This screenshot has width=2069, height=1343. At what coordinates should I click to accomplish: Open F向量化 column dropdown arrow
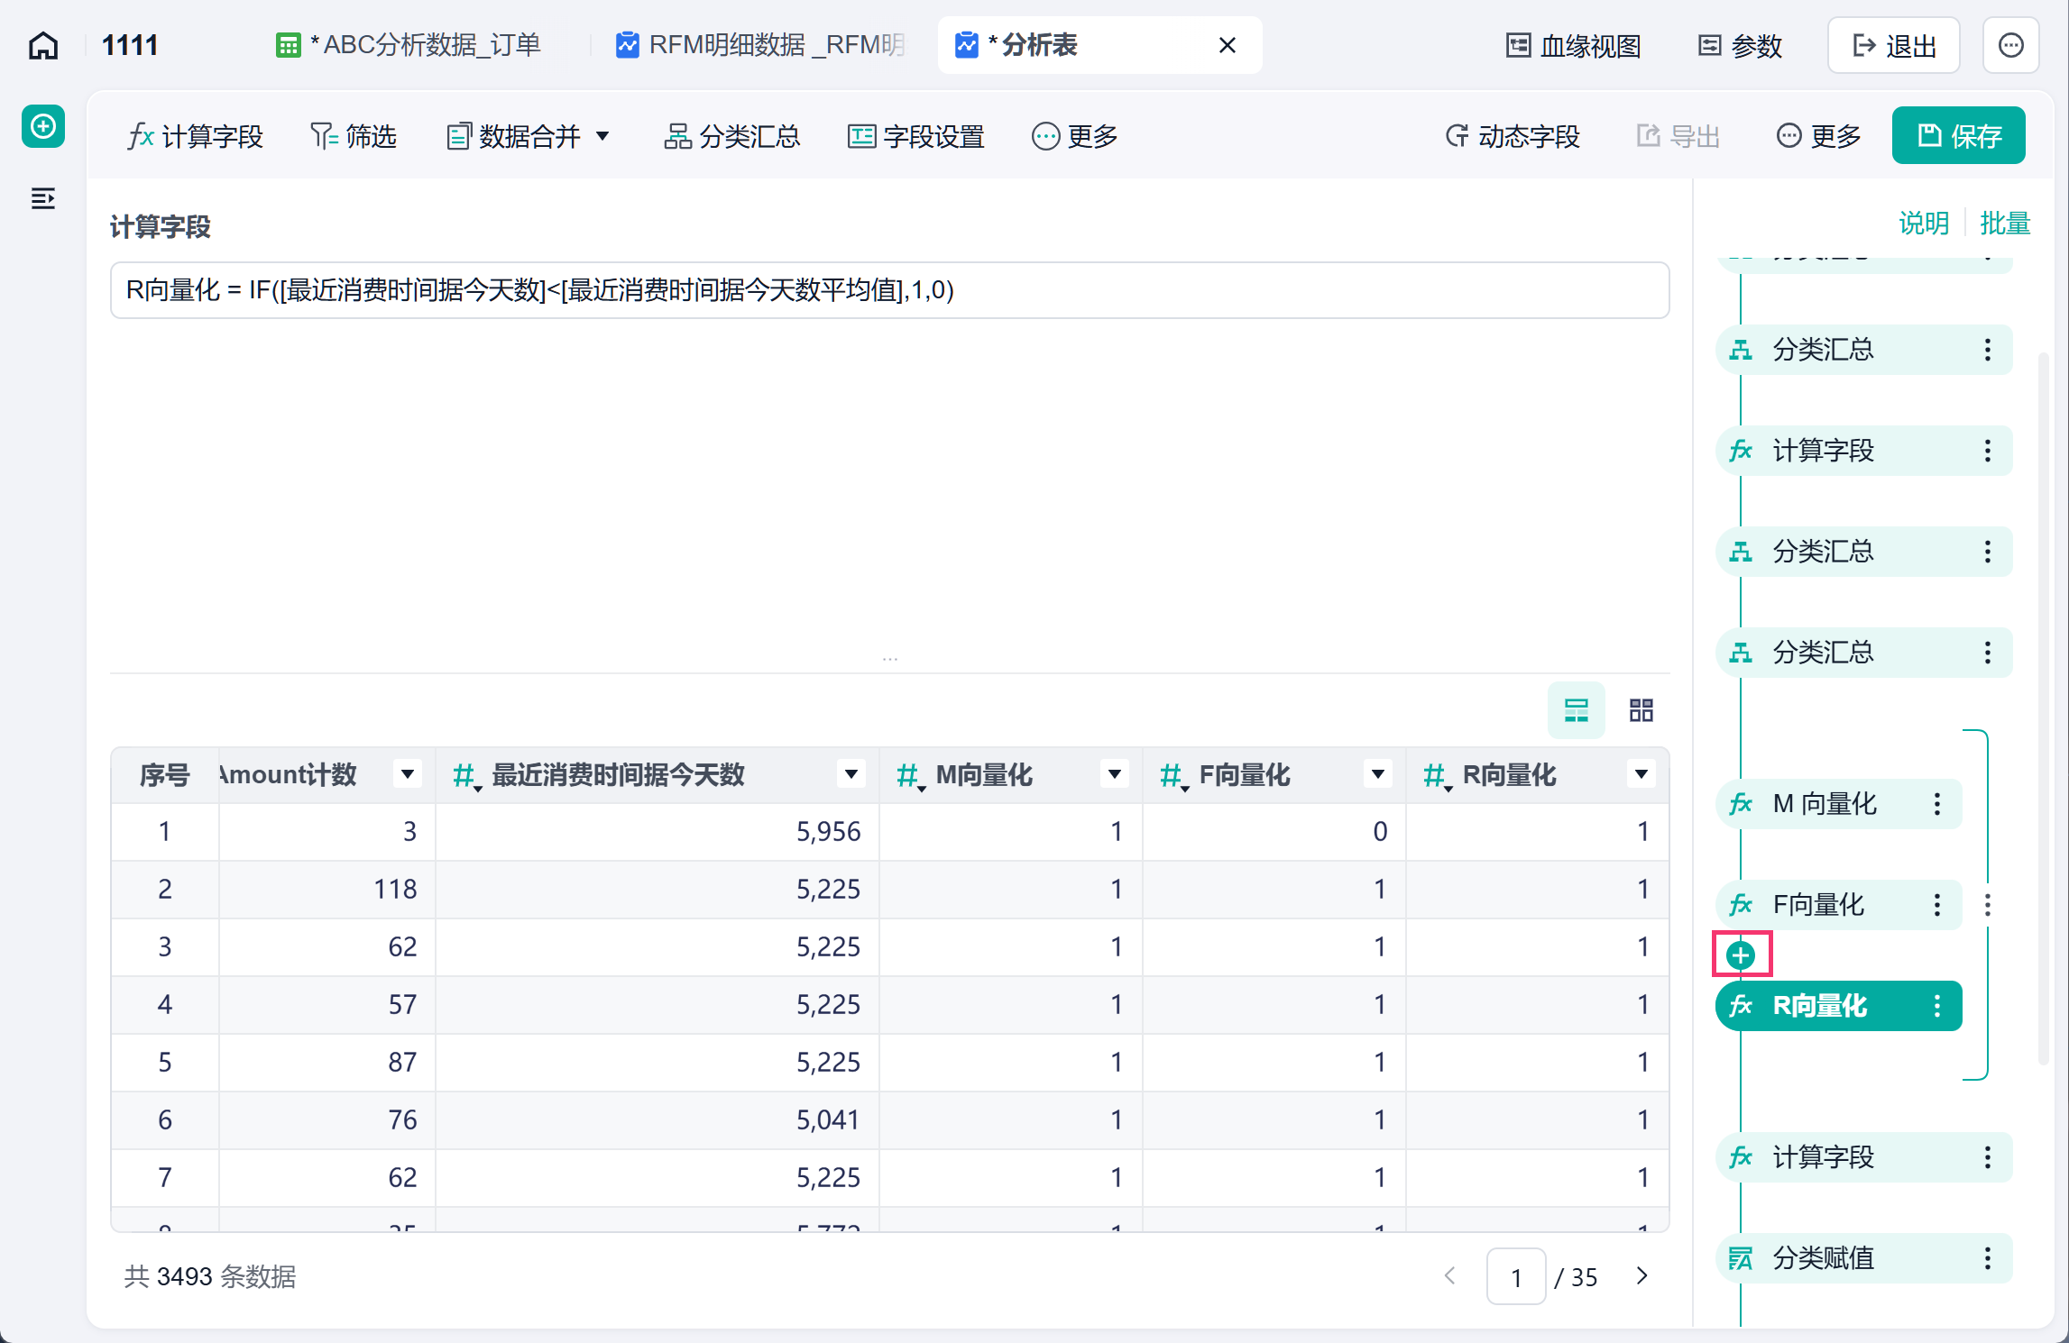(x=1378, y=774)
